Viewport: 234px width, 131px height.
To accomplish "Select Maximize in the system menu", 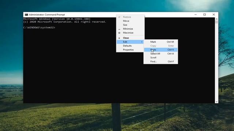I will click(x=130, y=33).
